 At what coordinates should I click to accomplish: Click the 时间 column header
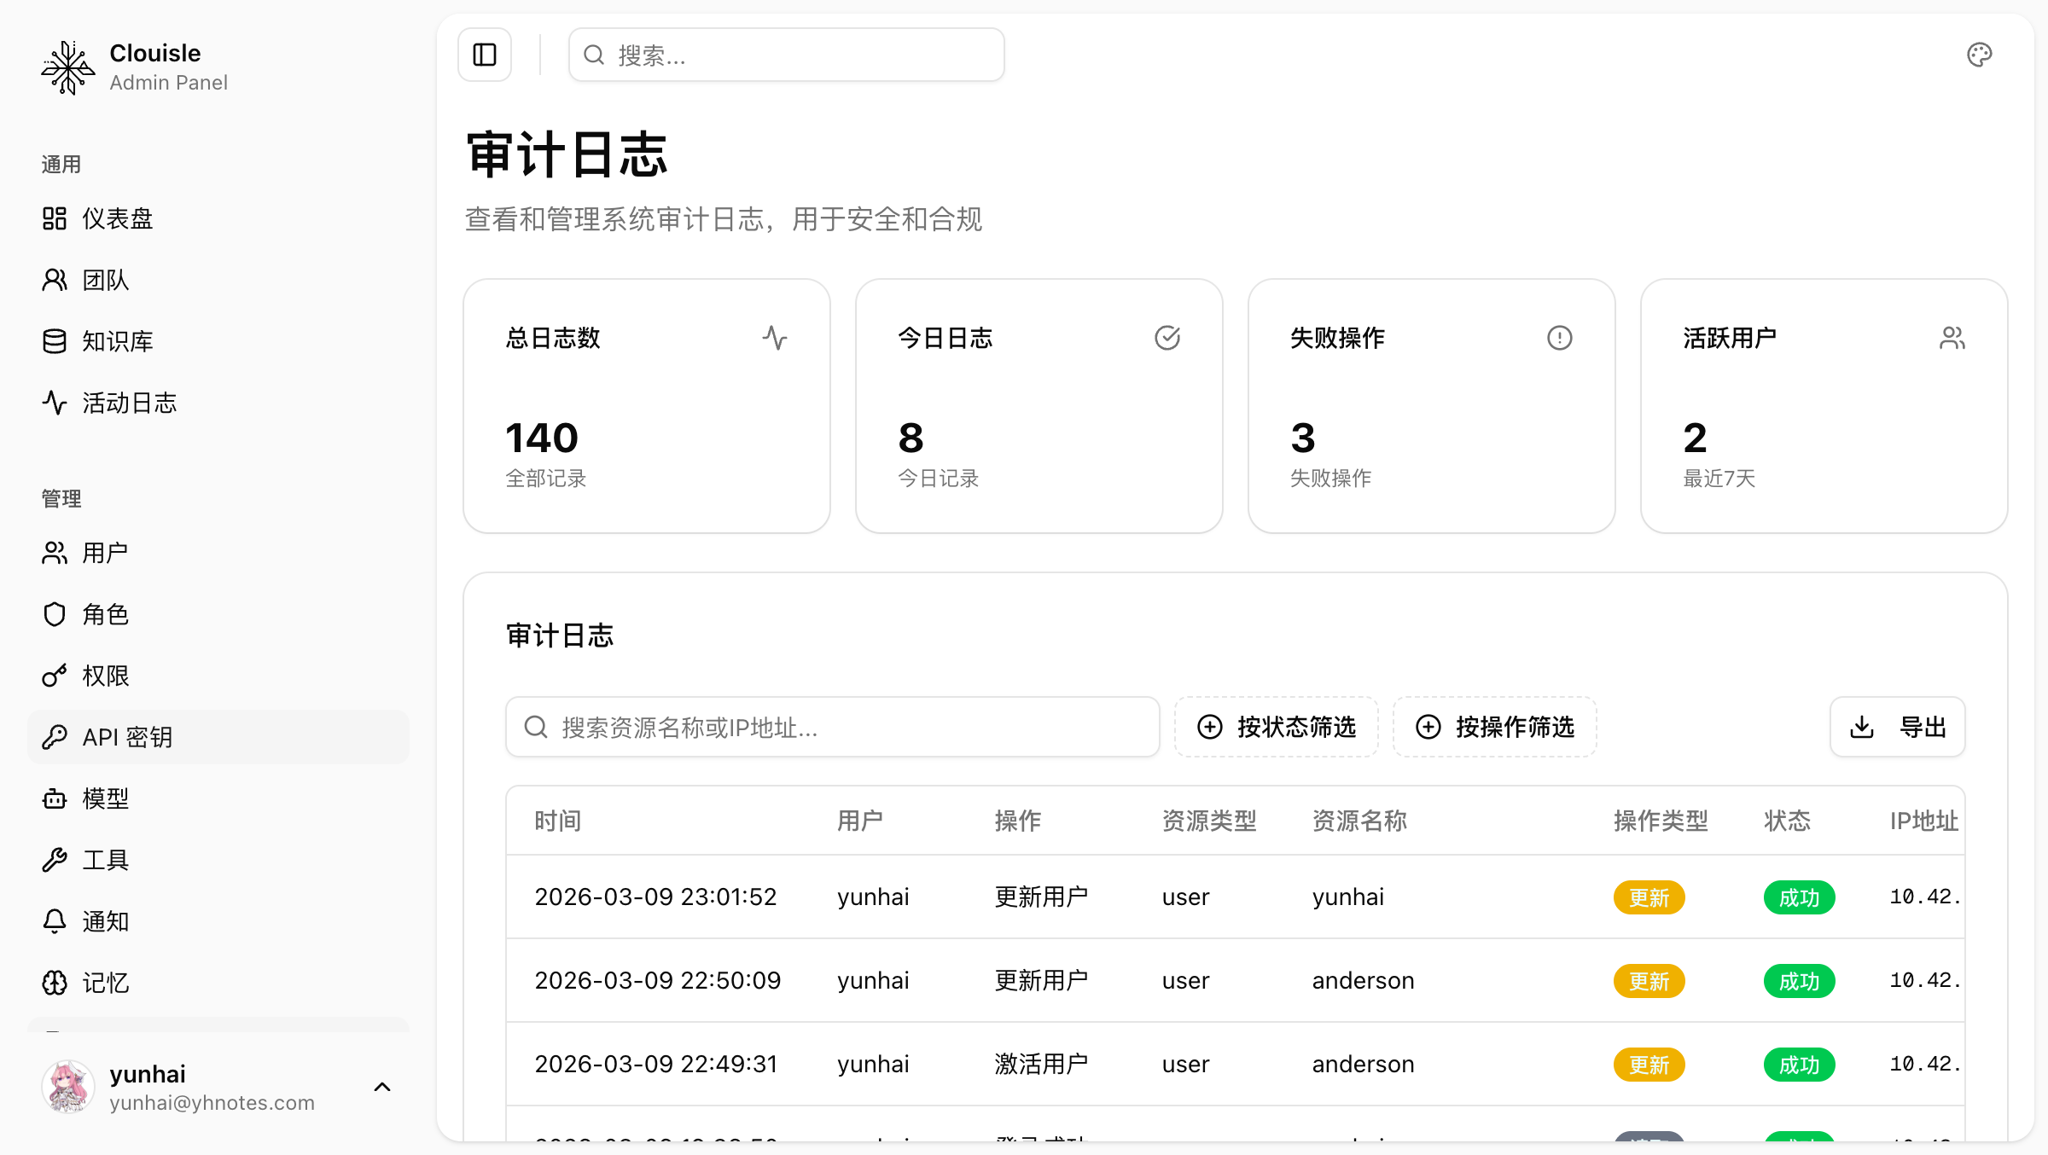coord(558,821)
